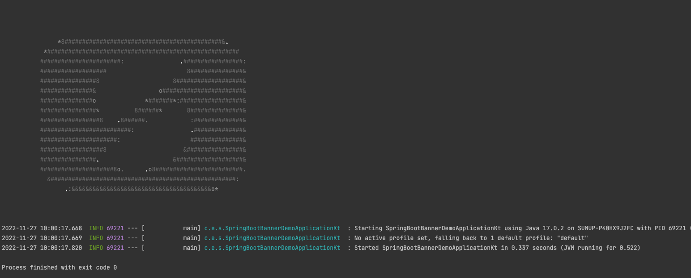Image resolution: width=691 pixels, height=278 pixels.
Task: Click the timestamp ending in 17.669
Action: (x=42, y=238)
